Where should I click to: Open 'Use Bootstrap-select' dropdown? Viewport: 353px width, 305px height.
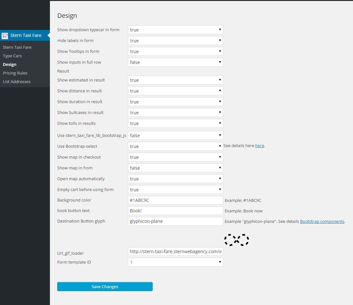point(175,146)
